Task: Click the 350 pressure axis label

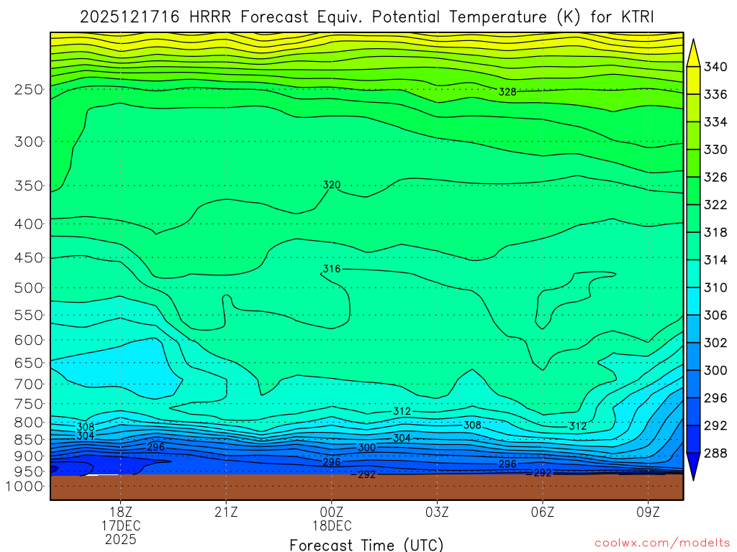Action: (x=29, y=186)
